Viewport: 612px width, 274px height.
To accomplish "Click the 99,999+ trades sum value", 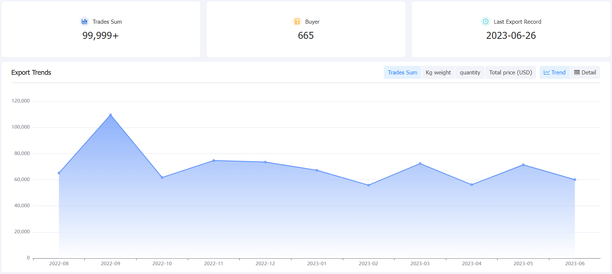I will (x=100, y=36).
